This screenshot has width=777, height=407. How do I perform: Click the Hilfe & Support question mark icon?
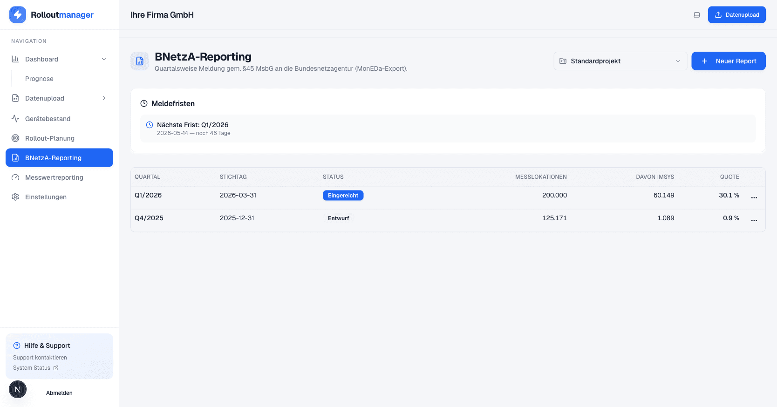[x=17, y=346]
